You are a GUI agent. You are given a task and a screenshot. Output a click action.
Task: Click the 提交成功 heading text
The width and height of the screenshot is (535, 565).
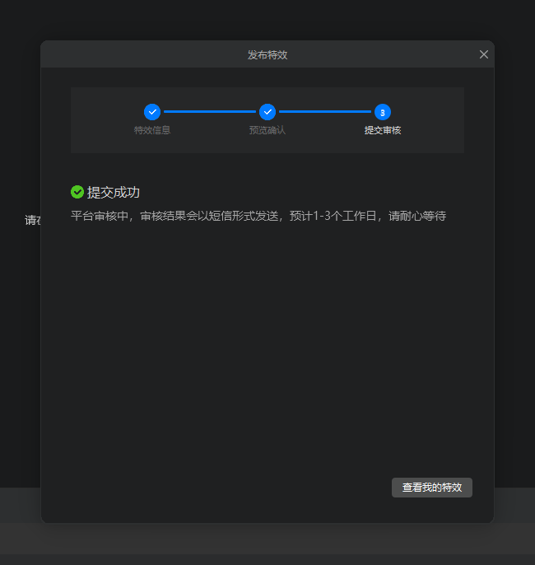point(114,192)
